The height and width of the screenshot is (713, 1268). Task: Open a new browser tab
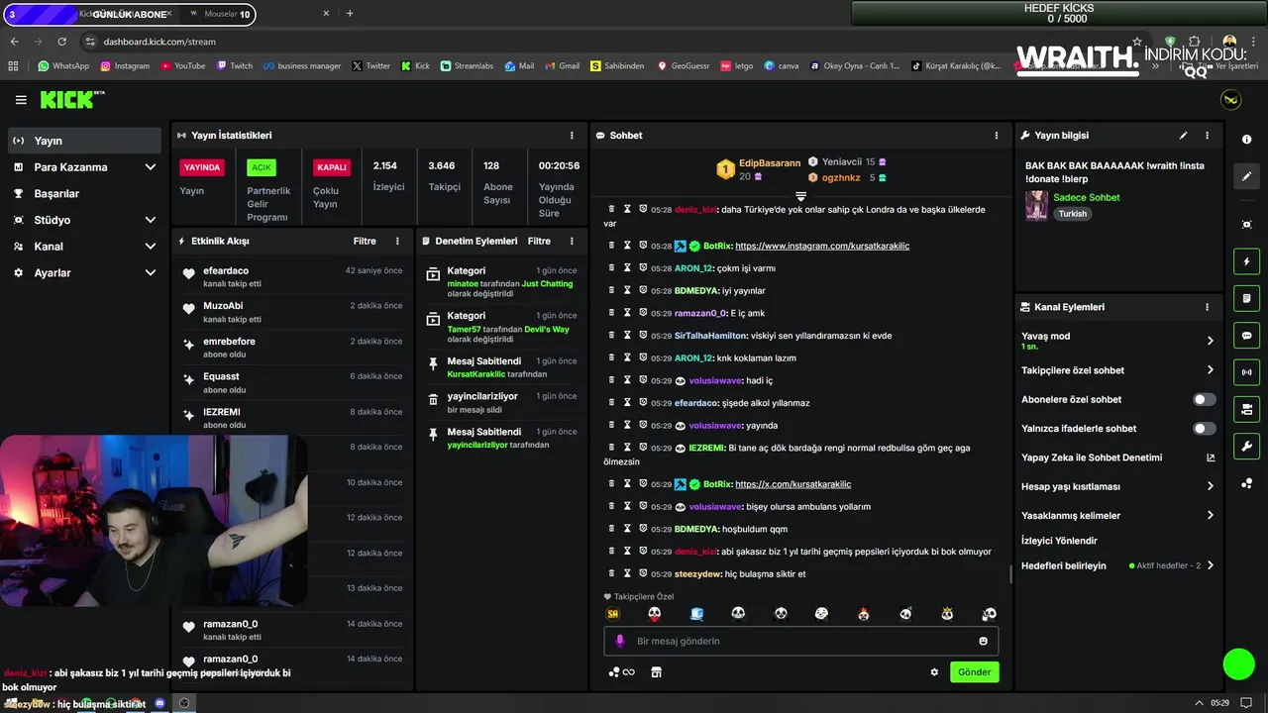[x=350, y=14]
